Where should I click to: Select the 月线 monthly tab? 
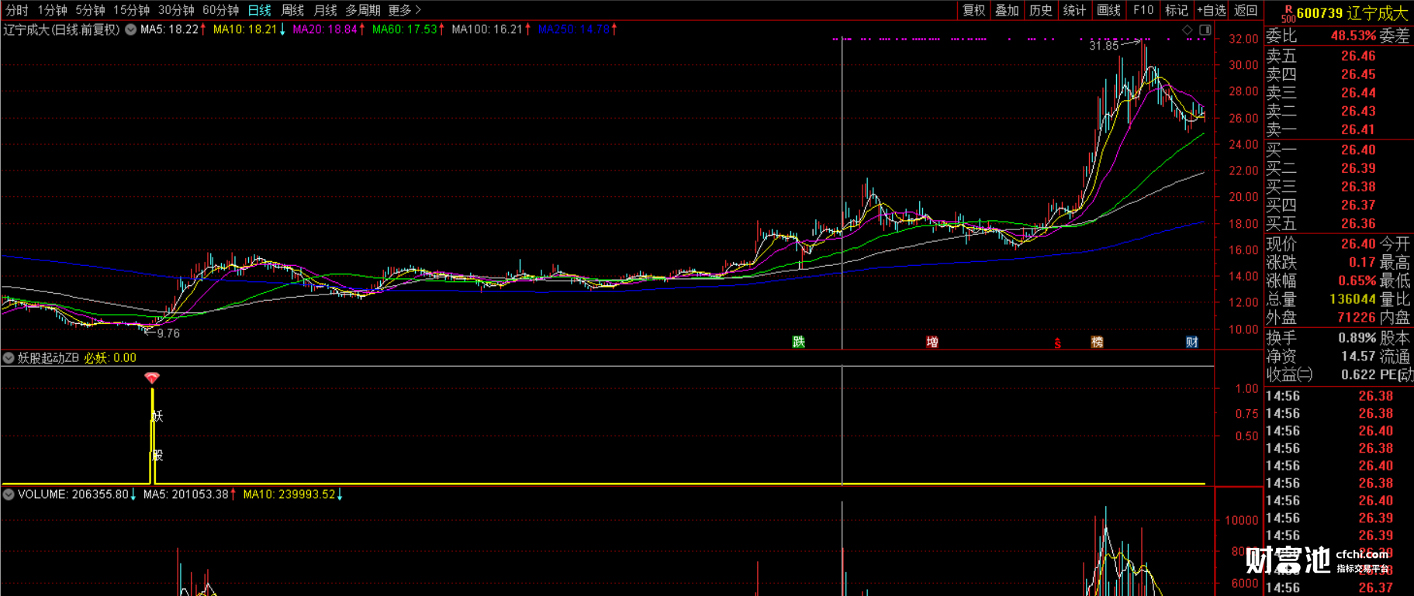(x=325, y=10)
